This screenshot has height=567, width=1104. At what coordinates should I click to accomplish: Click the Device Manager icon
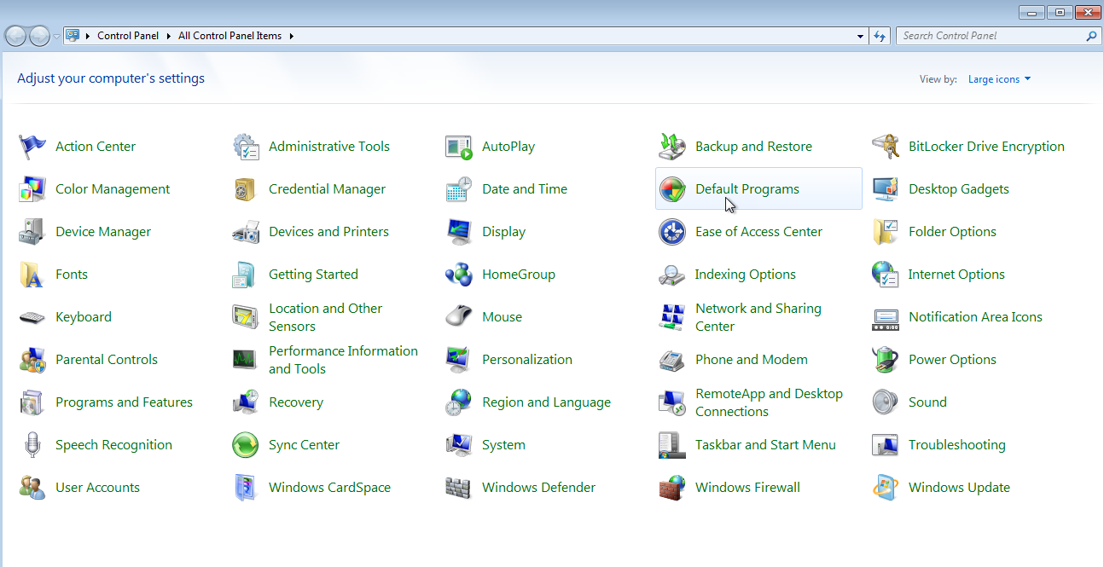click(x=32, y=232)
